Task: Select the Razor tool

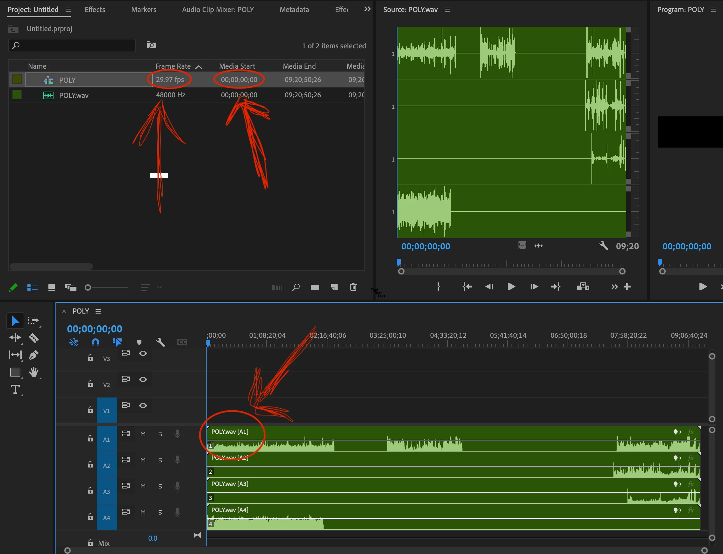Action: 34,338
